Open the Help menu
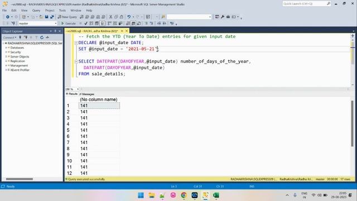The width and height of the screenshot is (357, 201). coord(89,11)
